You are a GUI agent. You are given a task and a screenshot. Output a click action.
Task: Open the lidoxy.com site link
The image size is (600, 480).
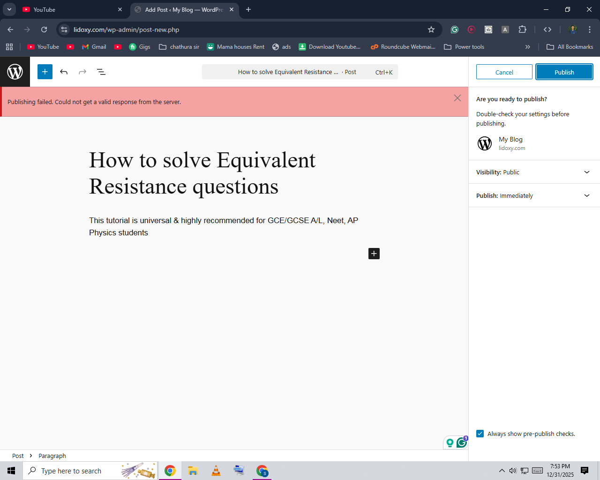point(512,148)
